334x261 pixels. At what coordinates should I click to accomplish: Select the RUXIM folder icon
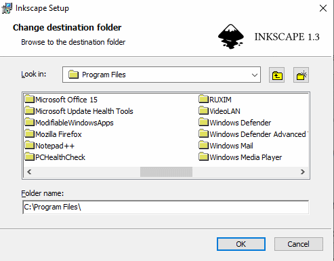pyautogui.click(x=203, y=99)
